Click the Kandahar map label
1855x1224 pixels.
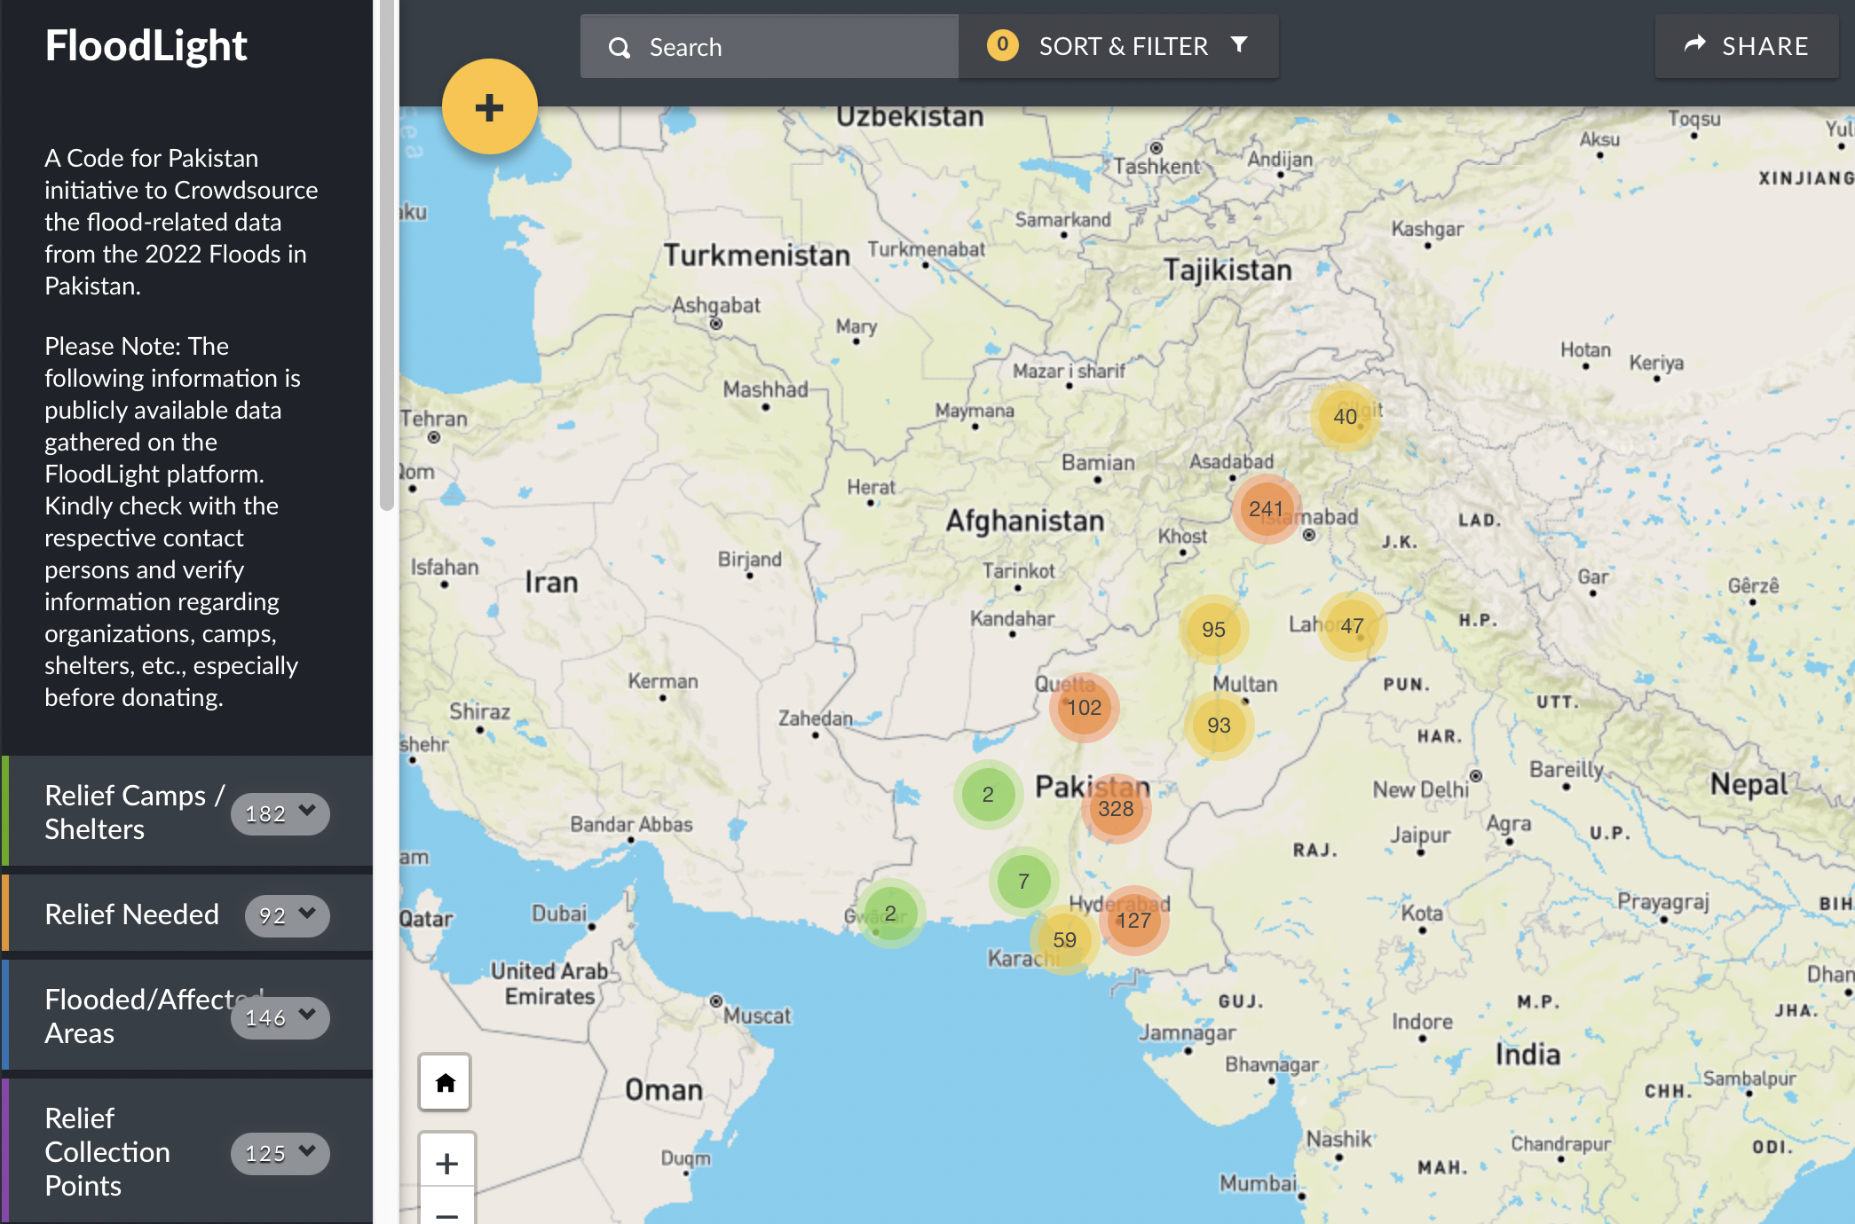coord(1012,618)
